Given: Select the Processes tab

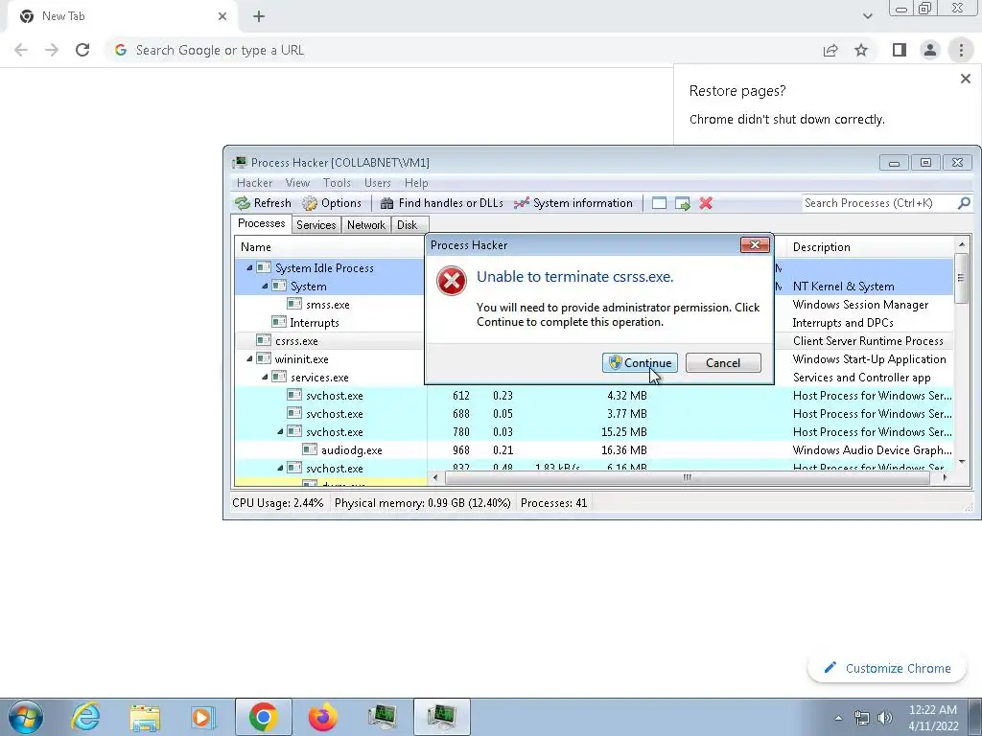Looking at the screenshot, I should click(x=261, y=223).
